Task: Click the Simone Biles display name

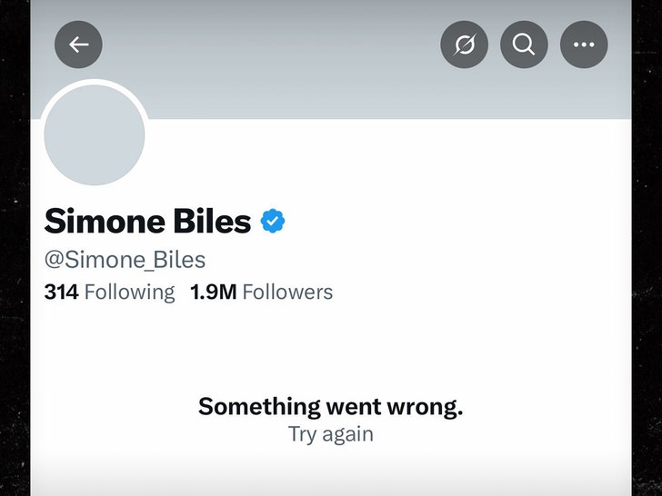Action: (x=147, y=221)
